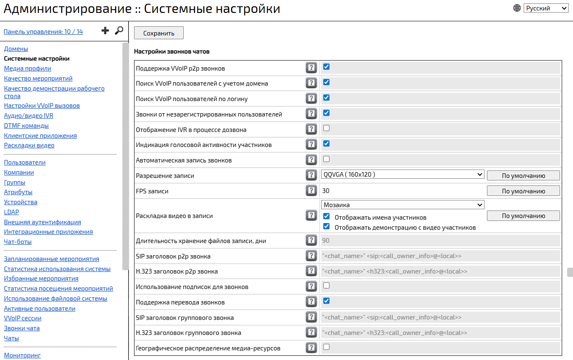Open the Разрешение записи QQVGA dropdown
The height and width of the screenshot is (360, 573).
pyautogui.click(x=403, y=175)
